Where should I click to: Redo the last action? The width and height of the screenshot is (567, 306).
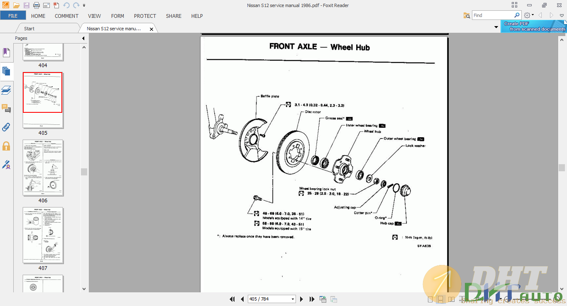tap(76, 5)
